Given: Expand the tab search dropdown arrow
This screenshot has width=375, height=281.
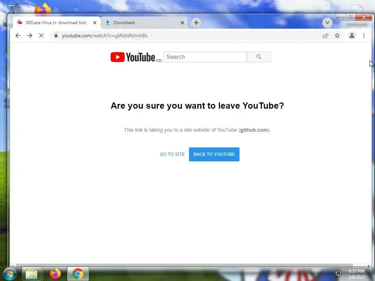Looking at the screenshot, I should pos(327,23).
